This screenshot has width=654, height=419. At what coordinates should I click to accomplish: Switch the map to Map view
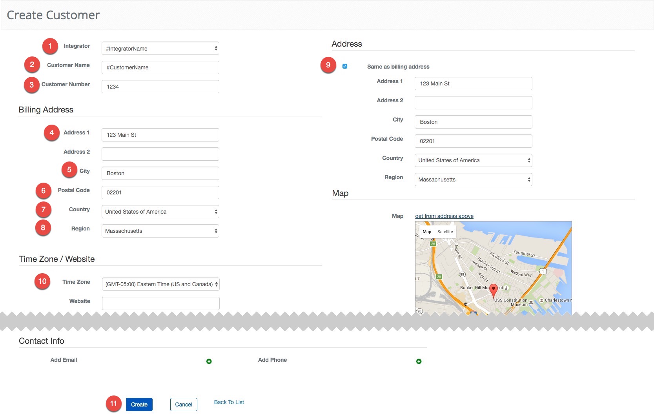pos(427,232)
